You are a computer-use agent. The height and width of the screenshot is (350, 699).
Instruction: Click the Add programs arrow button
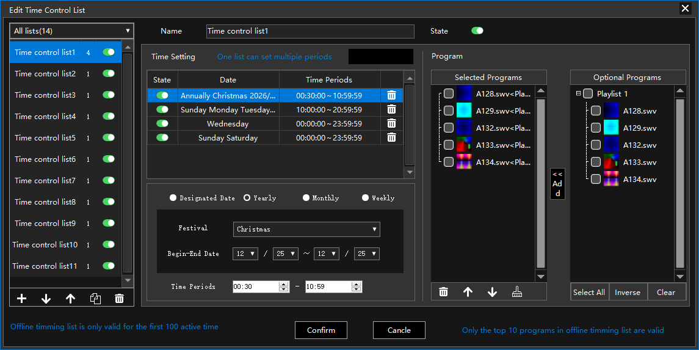(x=557, y=184)
